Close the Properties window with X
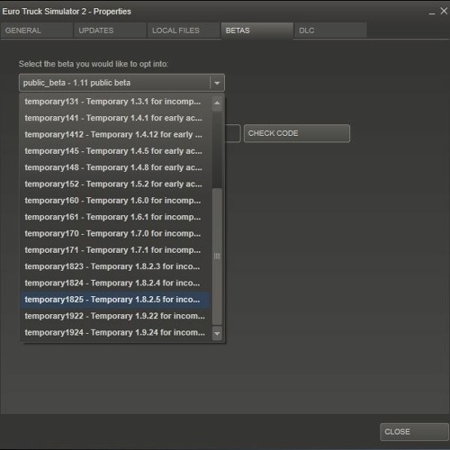The height and width of the screenshot is (450, 450). click(444, 12)
